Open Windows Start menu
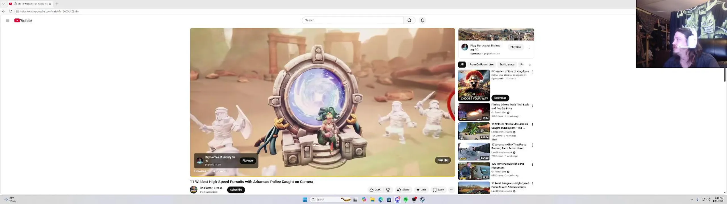The width and height of the screenshot is (727, 204). (x=305, y=199)
